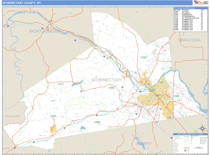Viewport: 210px width, 155px height.
Task: Click the SCHOHARIE county label
Action: pyautogui.click(x=13, y=116)
